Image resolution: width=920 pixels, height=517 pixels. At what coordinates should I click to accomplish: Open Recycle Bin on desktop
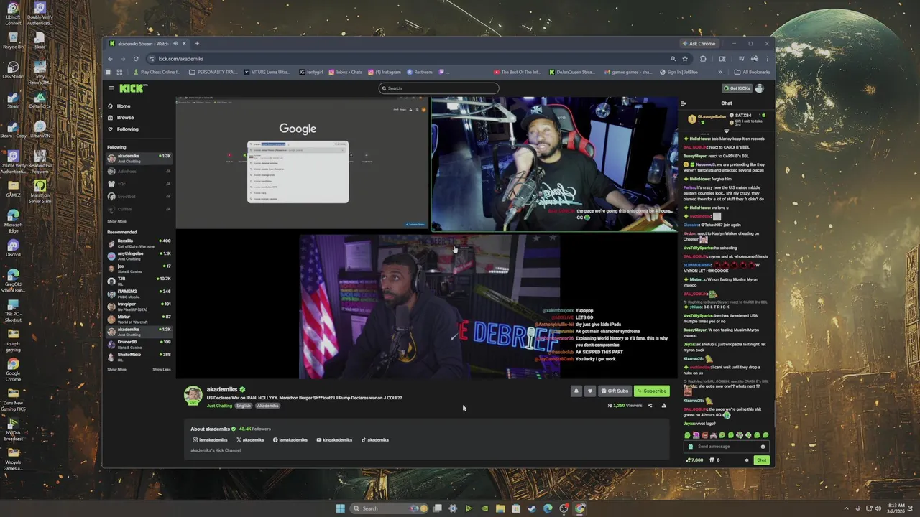(13, 39)
